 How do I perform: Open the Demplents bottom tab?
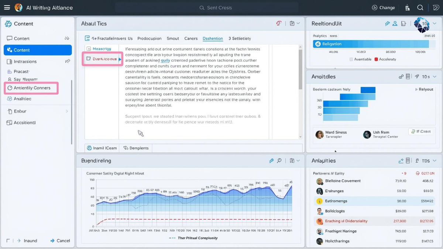(x=136, y=148)
